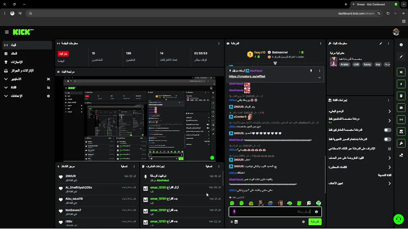Click the funny tag chip
The image size is (408, 229).
click(x=367, y=64)
